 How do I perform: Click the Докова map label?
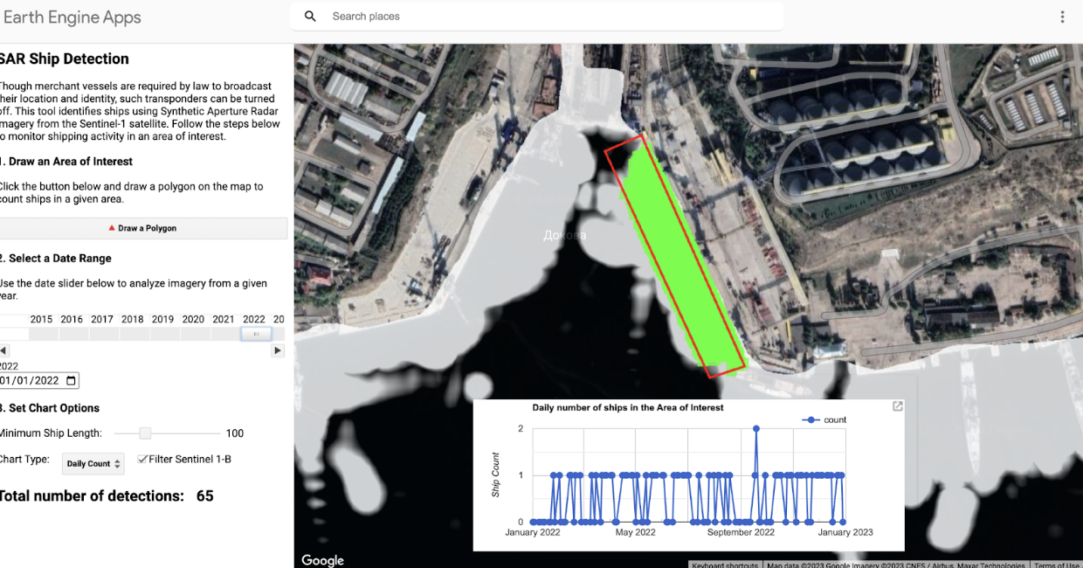(564, 235)
